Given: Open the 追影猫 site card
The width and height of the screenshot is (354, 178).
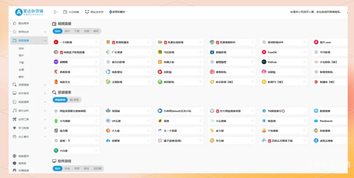Looking at the screenshot, I should 180,72.
